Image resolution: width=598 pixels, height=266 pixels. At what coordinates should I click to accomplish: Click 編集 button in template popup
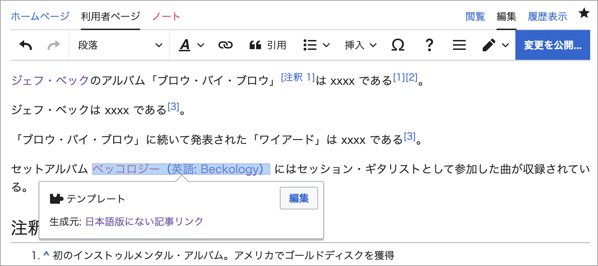click(299, 198)
